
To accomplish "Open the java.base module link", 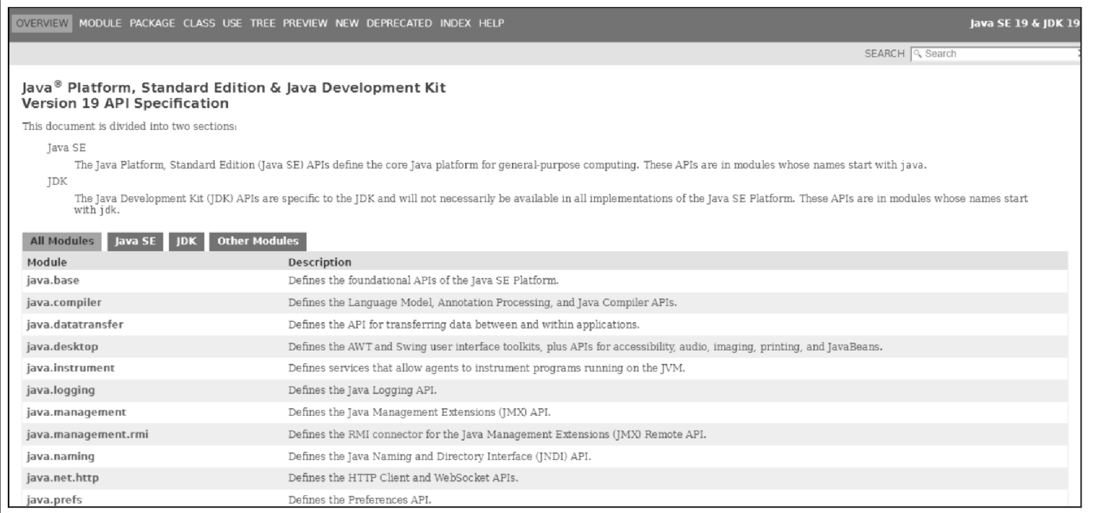I will [x=53, y=280].
